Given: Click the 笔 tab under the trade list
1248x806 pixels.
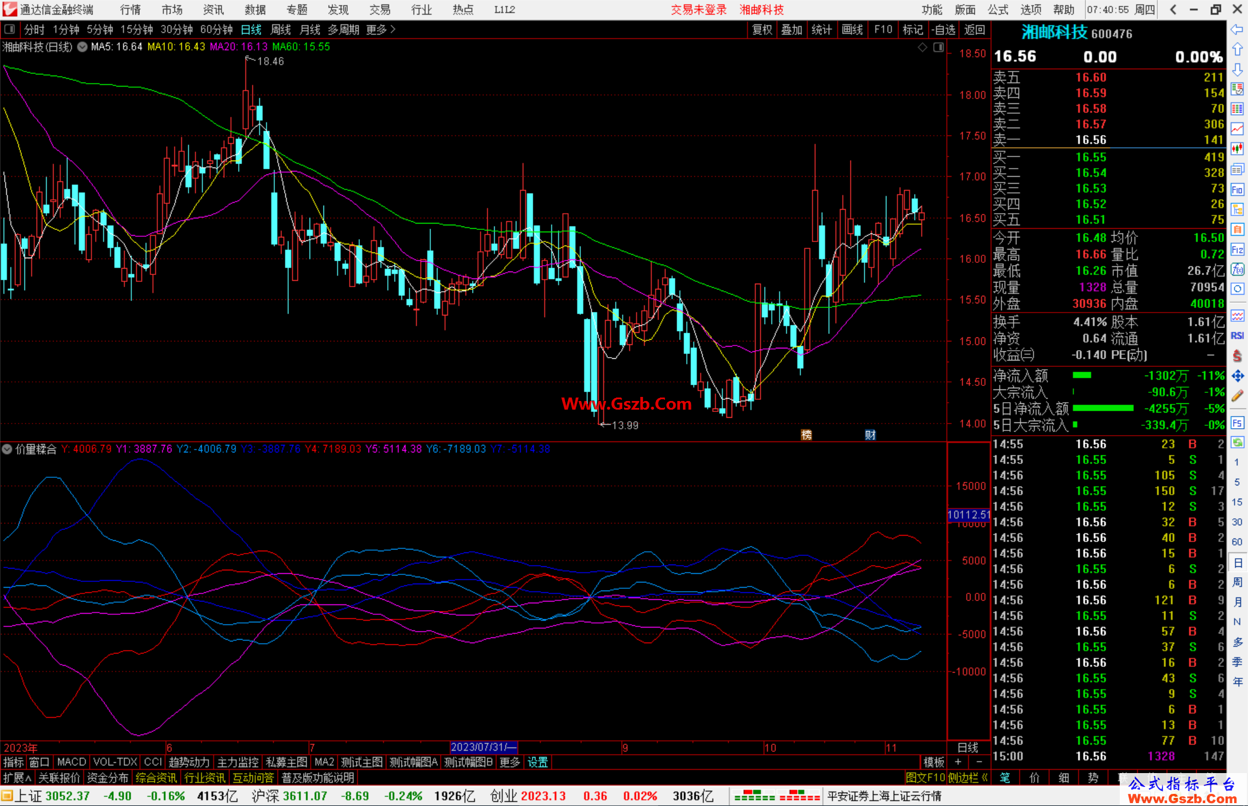Looking at the screenshot, I should pyautogui.click(x=1005, y=778).
